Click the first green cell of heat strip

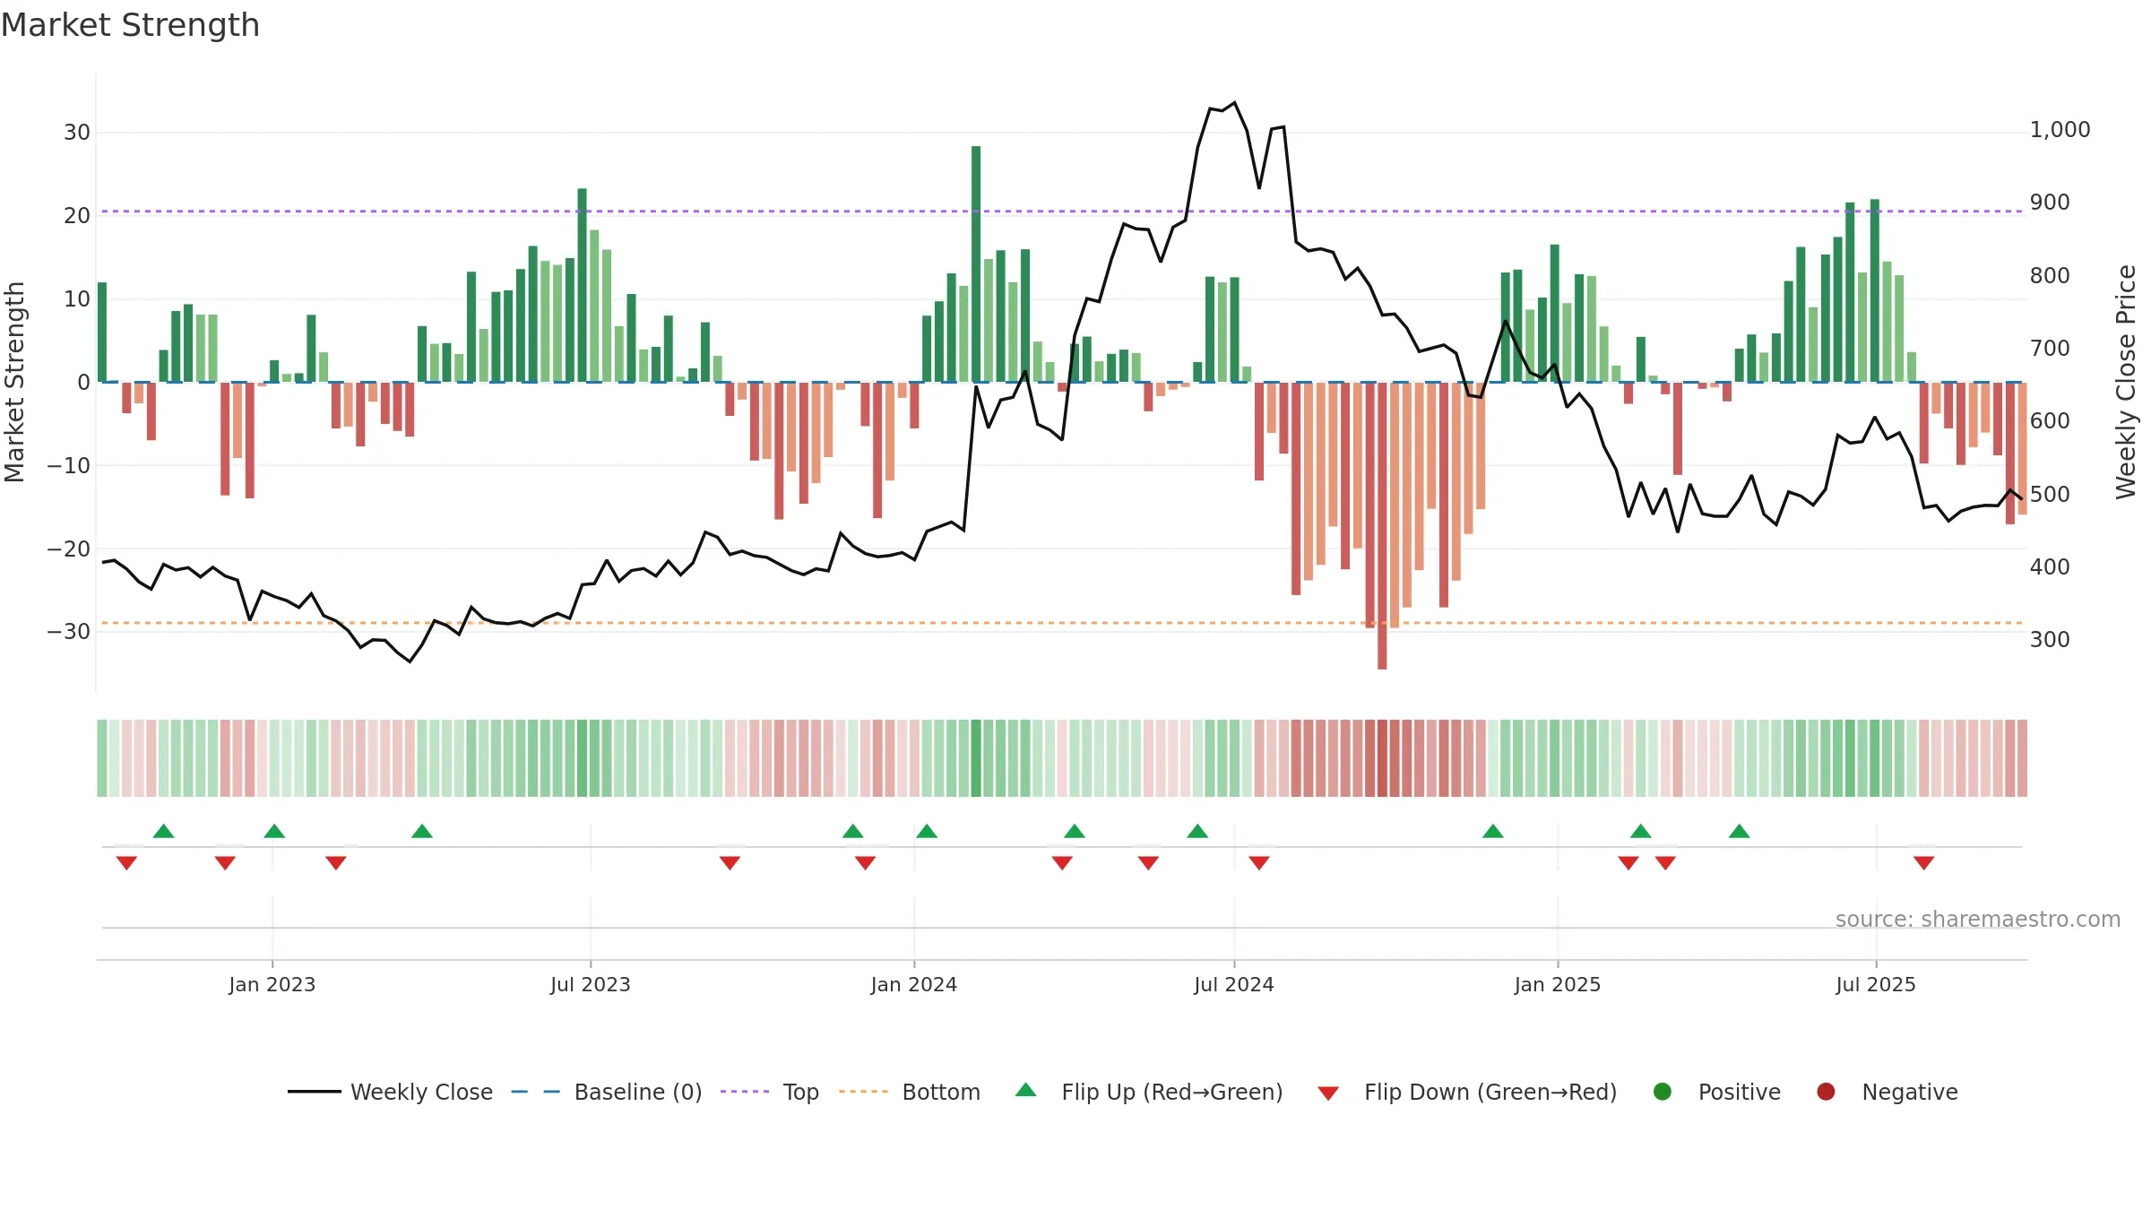tap(102, 758)
